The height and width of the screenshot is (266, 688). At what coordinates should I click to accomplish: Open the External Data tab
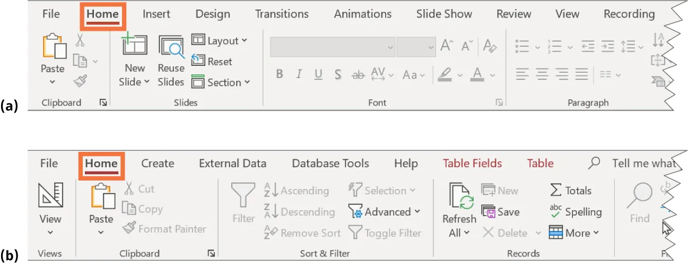[x=232, y=164]
